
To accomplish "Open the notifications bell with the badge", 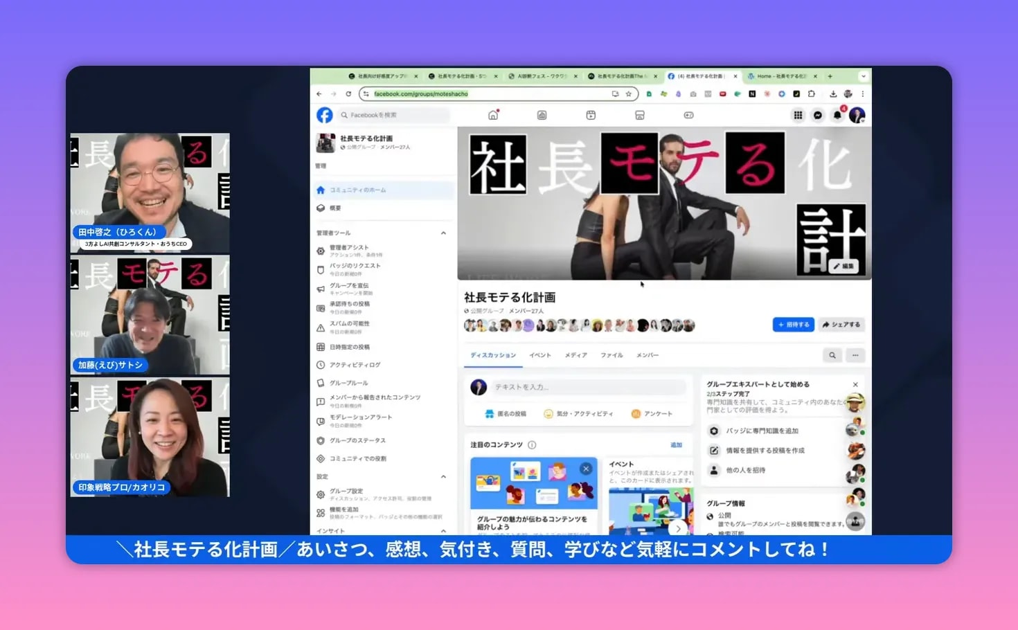I will (x=839, y=116).
